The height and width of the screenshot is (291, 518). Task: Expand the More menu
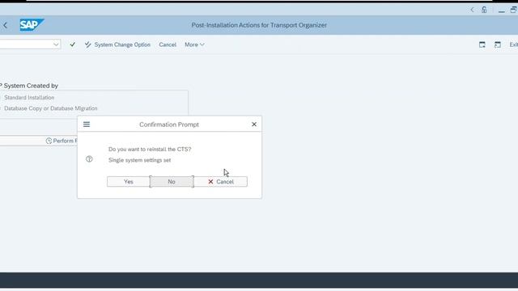pos(194,44)
